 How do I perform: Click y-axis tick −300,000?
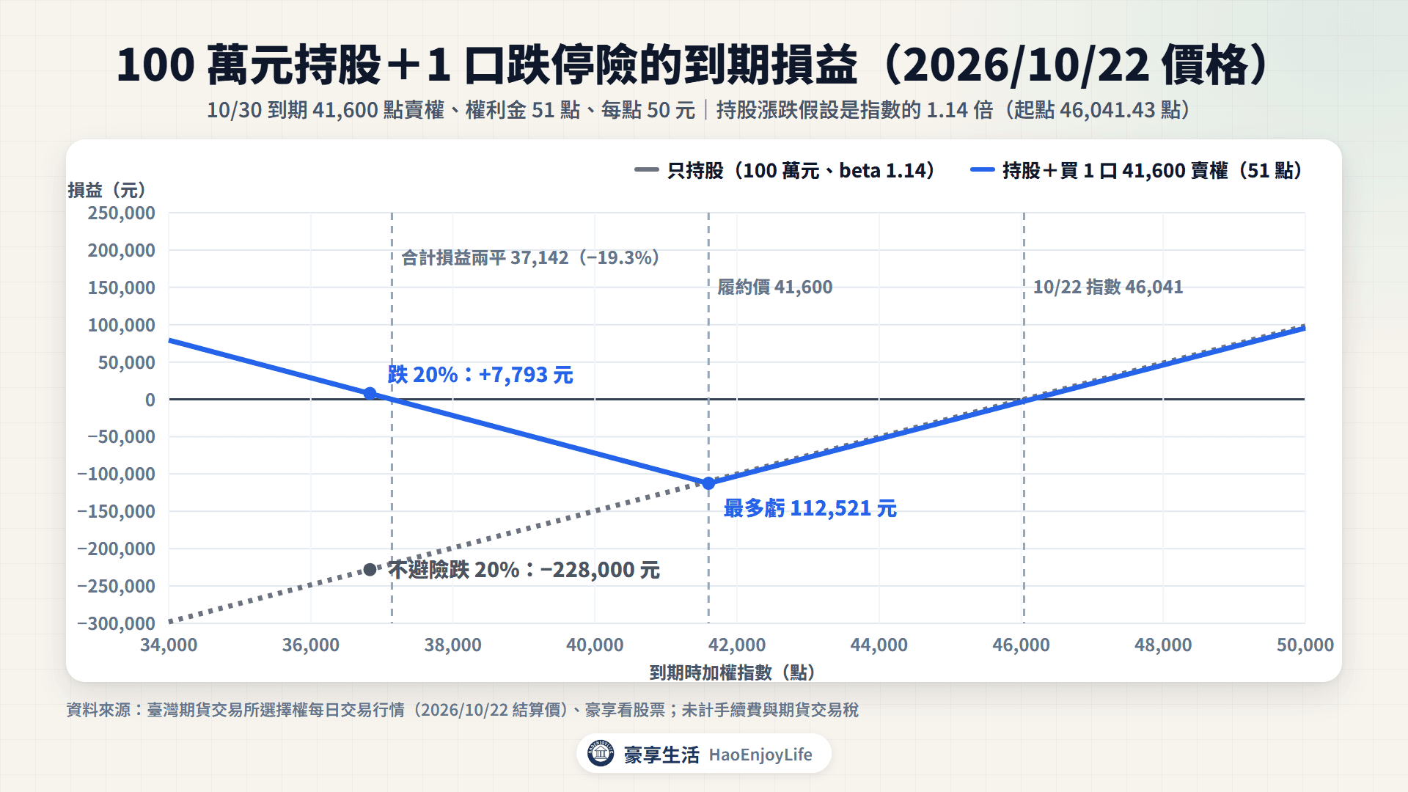pyautogui.click(x=117, y=623)
